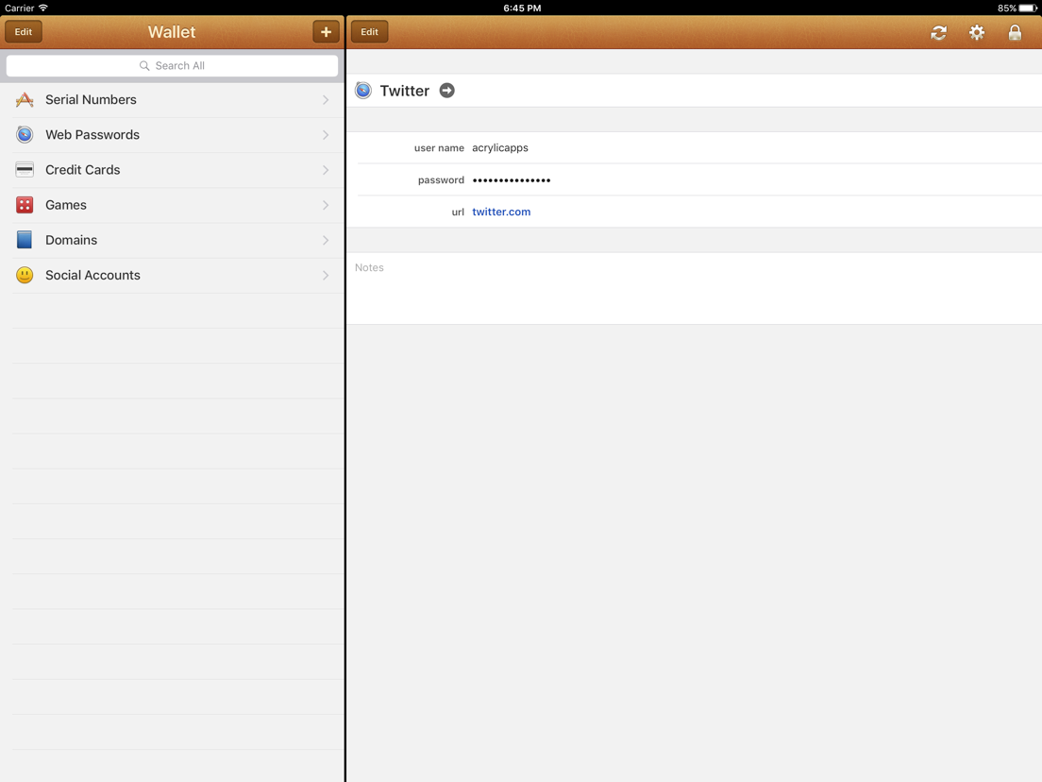Open Twitter website using arrow icon
This screenshot has height=782, width=1042.
point(447,91)
